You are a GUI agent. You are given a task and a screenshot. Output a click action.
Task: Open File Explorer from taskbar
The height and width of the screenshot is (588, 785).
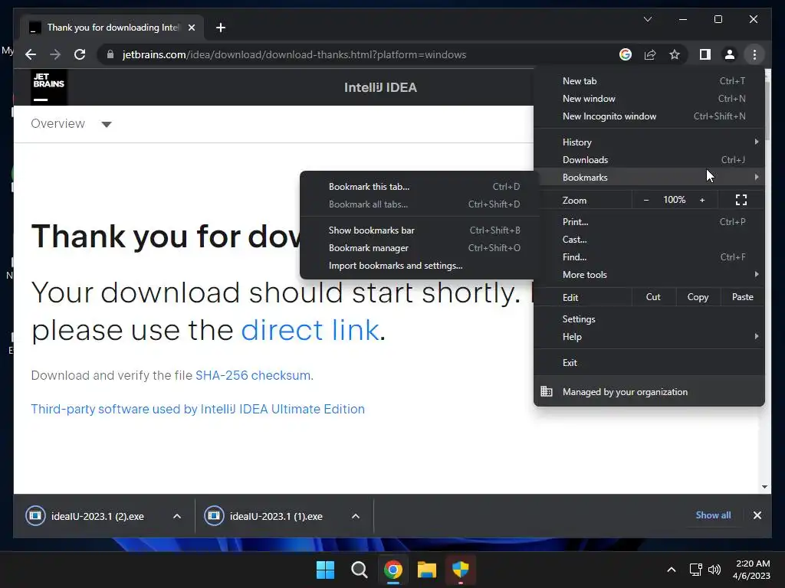point(426,570)
